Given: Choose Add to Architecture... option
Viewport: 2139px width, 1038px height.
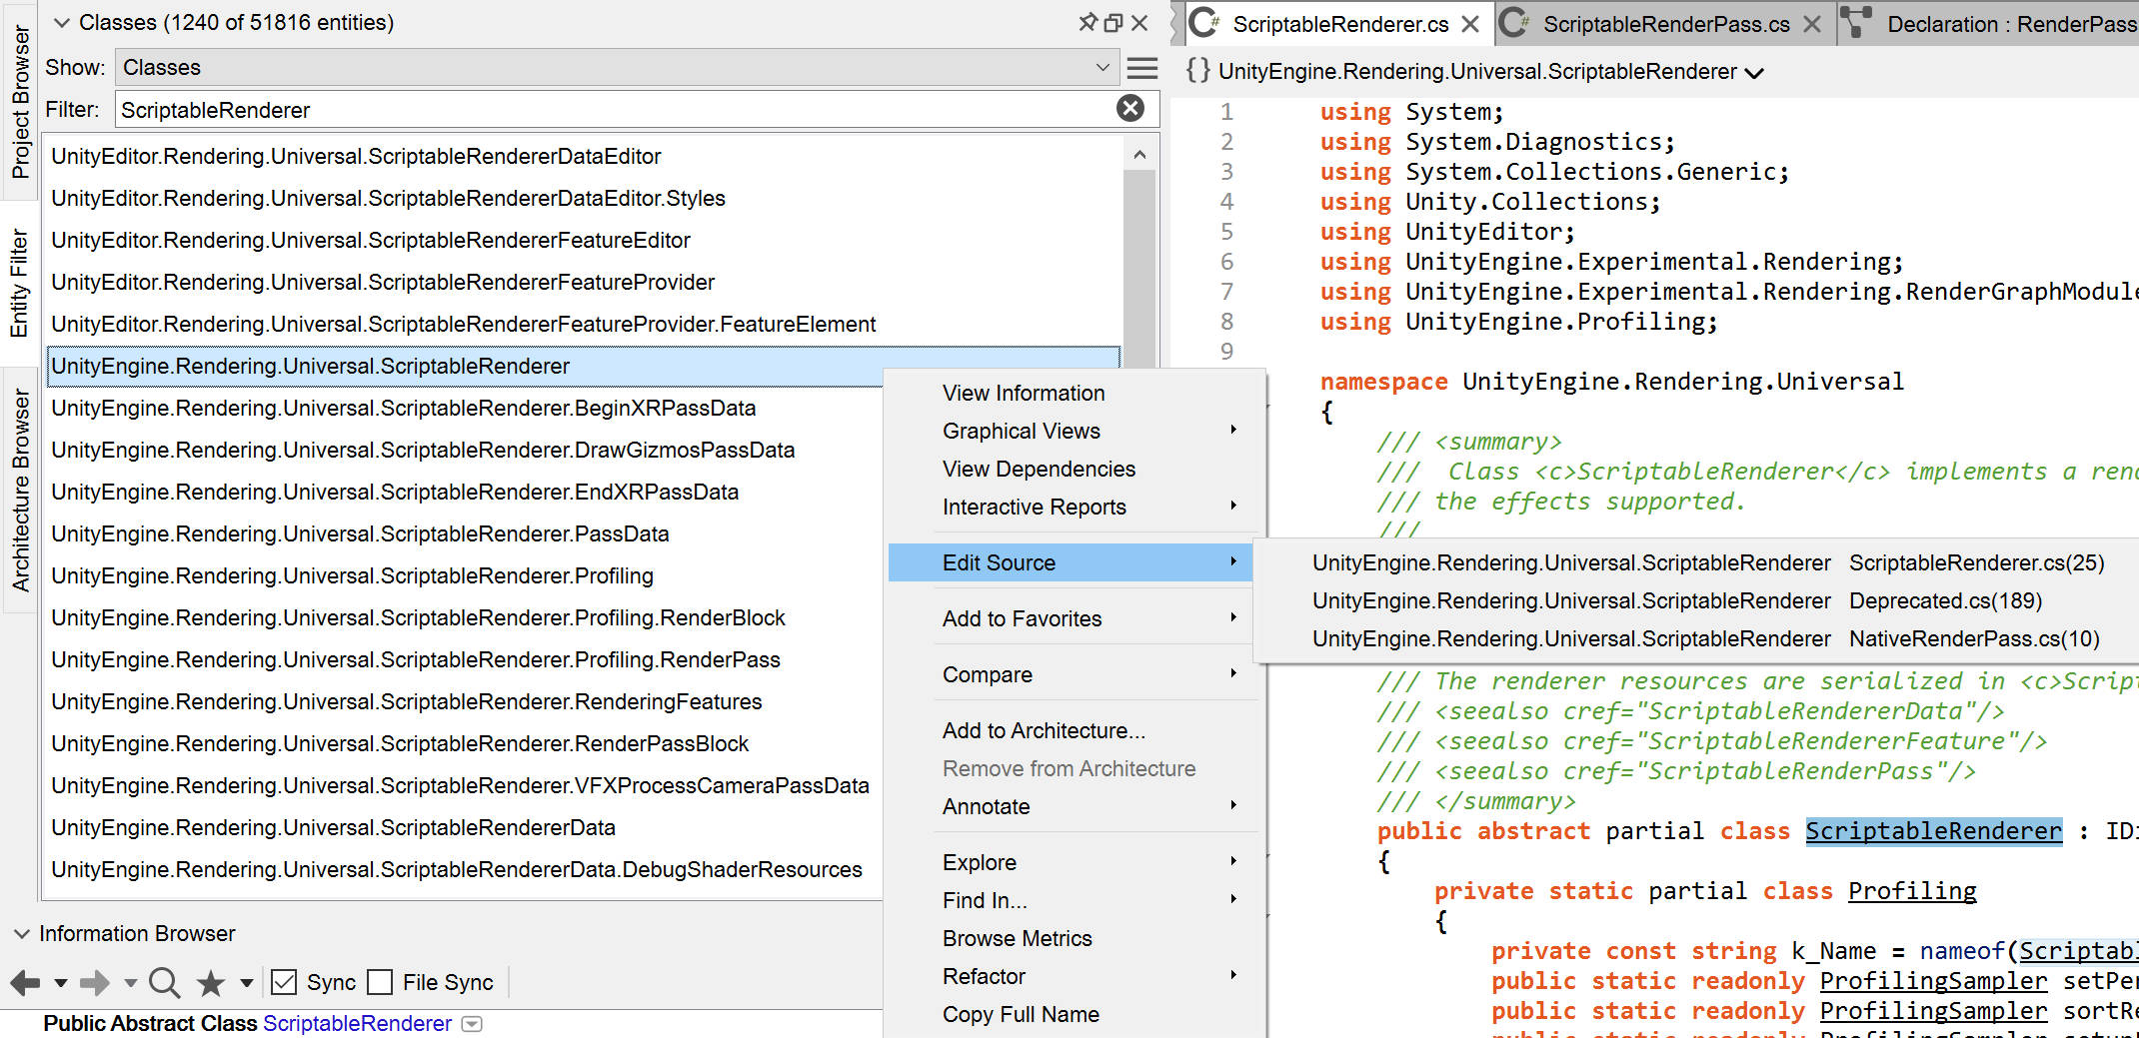Looking at the screenshot, I should [1072, 730].
